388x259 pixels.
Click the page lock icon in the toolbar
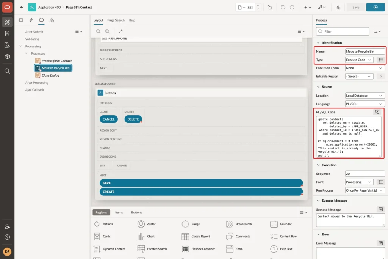click(x=270, y=8)
